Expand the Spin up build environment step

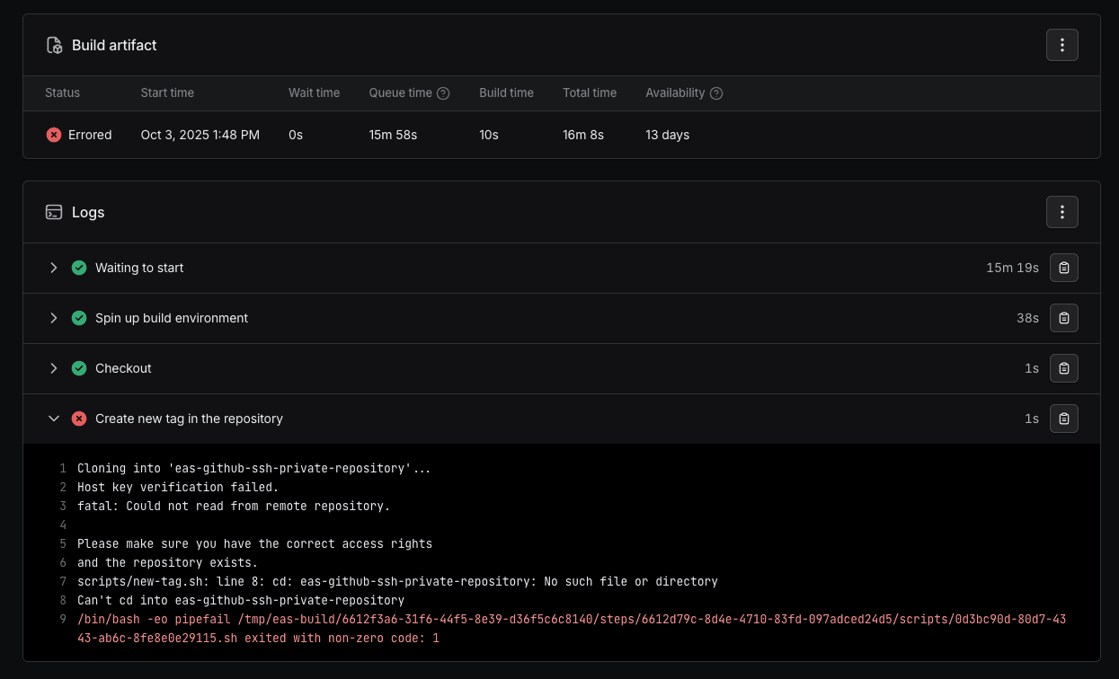tap(54, 318)
